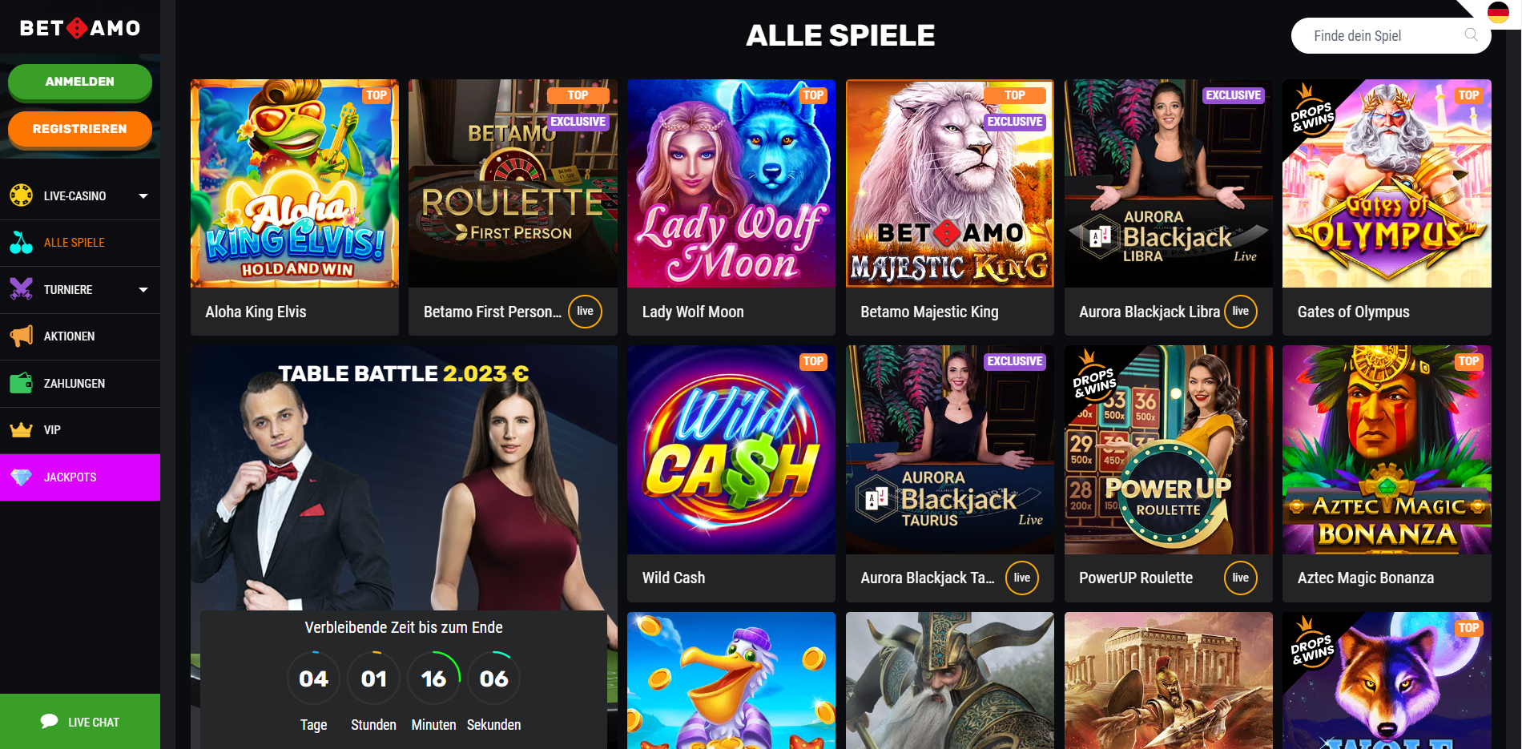Click the wallet Zahlungen icon

[22, 383]
